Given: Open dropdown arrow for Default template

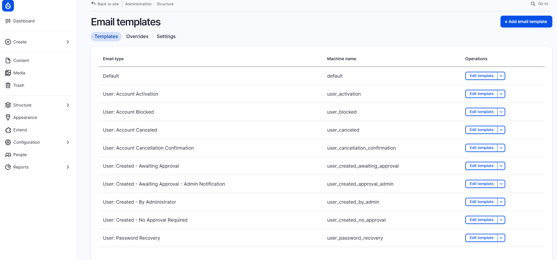Looking at the screenshot, I should click(x=501, y=76).
